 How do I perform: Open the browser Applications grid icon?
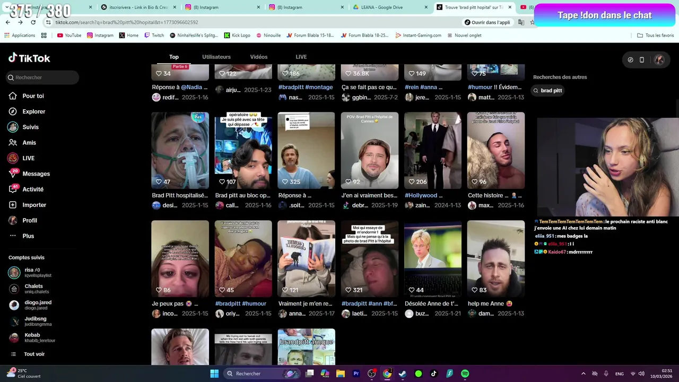tap(44, 36)
